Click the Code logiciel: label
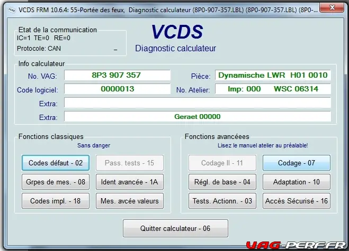The width and height of the screenshot is (349, 251). (x=38, y=90)
